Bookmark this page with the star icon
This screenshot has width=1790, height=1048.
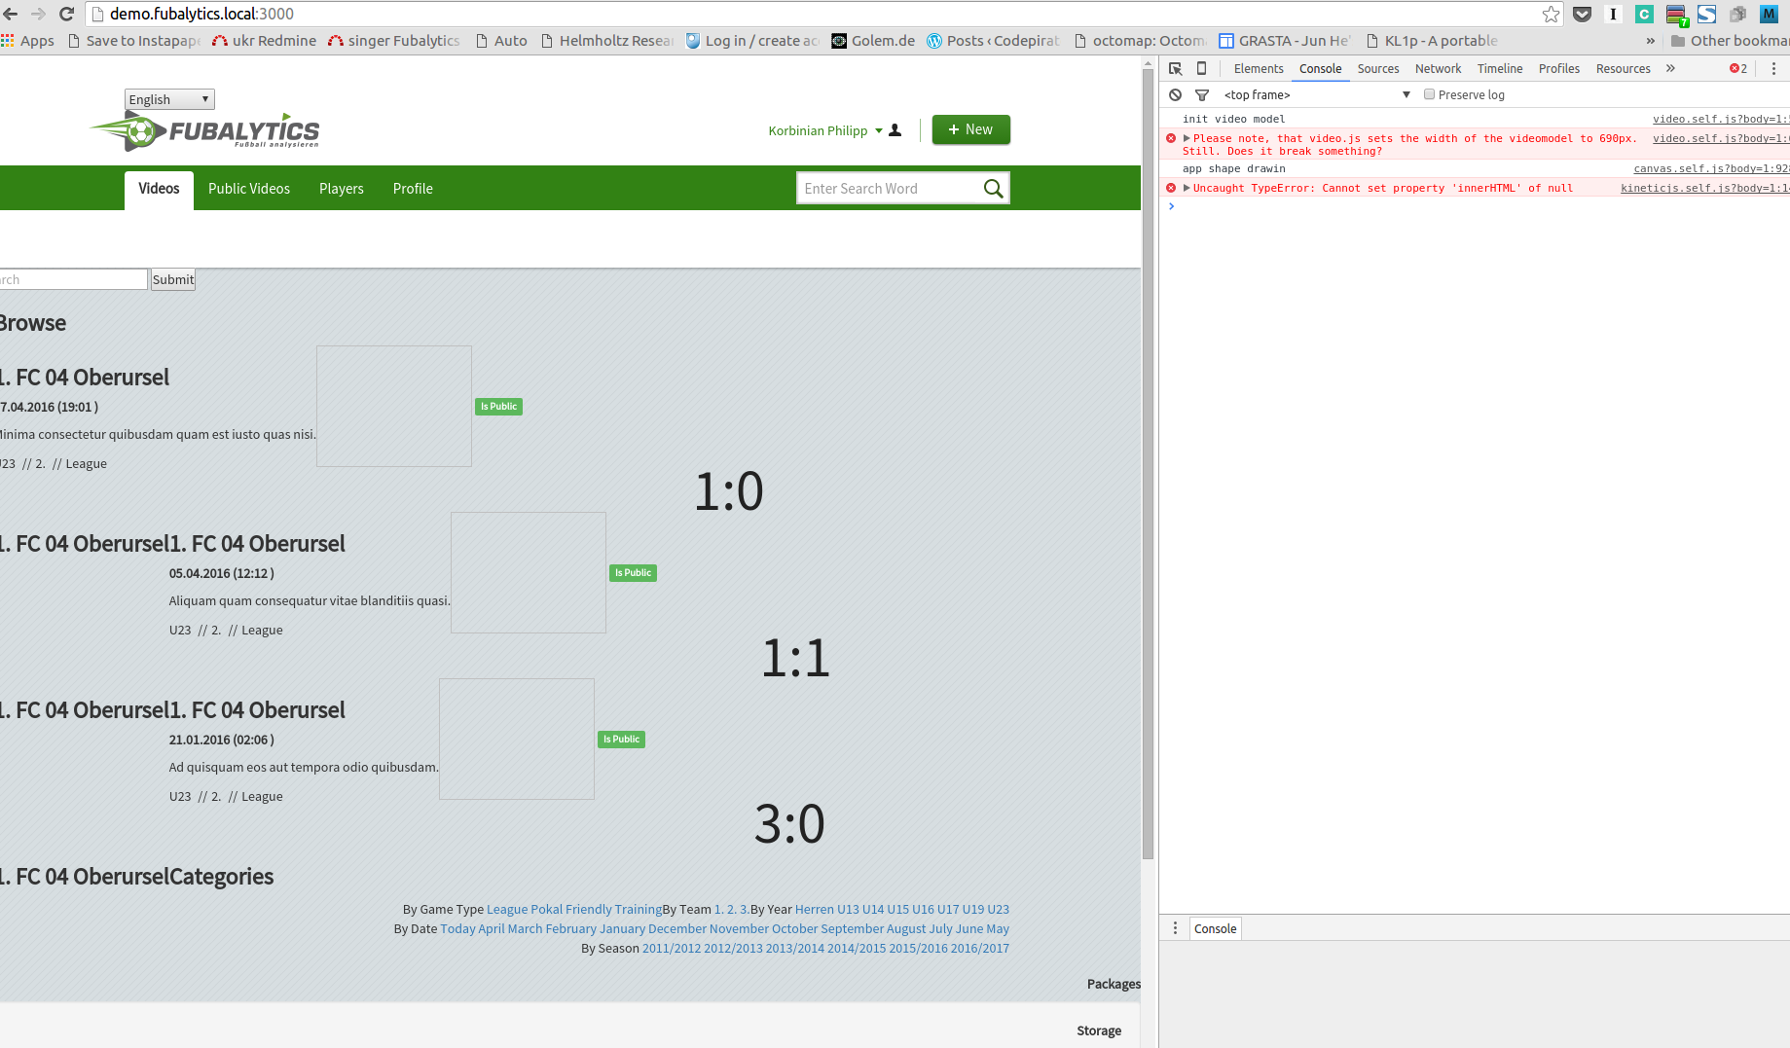click(x=1551, y=14)
